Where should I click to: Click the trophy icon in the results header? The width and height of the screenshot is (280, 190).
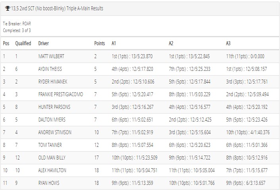point(8,8)
